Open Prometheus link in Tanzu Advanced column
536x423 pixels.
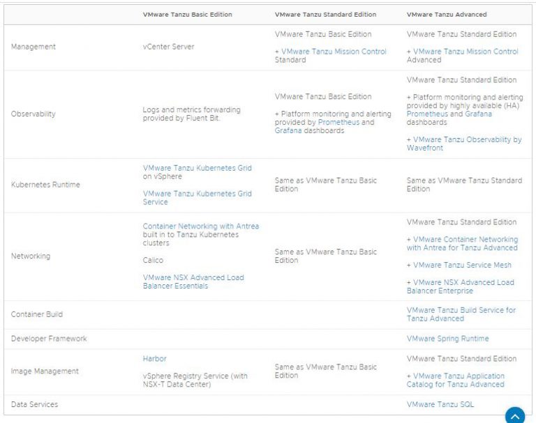(427, 114)
